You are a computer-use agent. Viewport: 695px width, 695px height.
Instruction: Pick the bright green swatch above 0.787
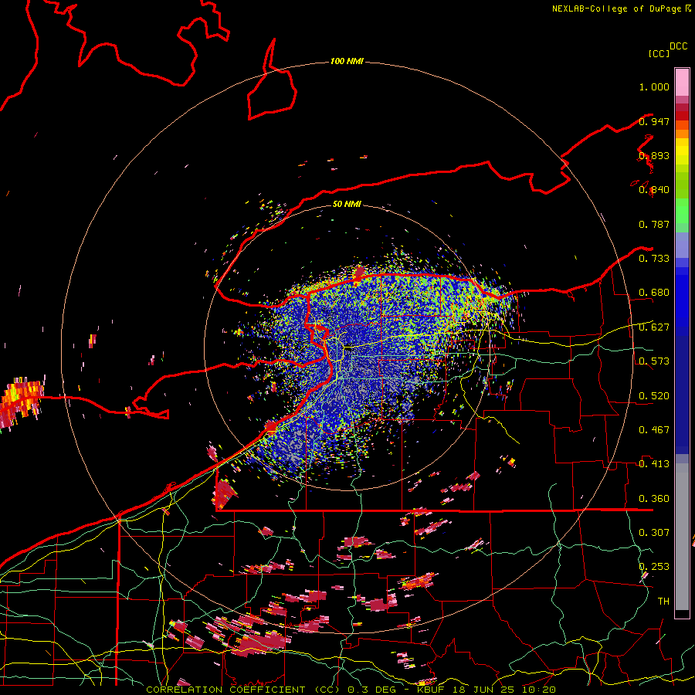(x=682, y=211)
